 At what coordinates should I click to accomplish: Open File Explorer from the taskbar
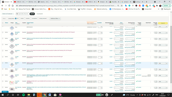(29, 95)
